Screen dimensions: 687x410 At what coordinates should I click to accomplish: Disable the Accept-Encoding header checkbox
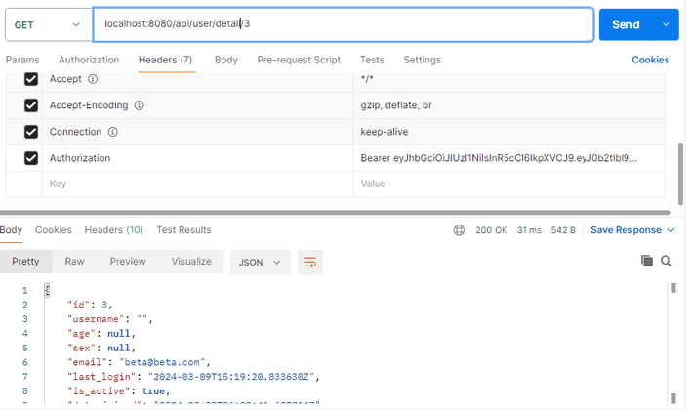point(31,105)
